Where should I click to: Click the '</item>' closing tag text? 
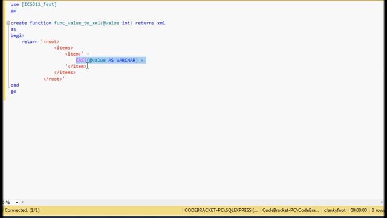77,66
